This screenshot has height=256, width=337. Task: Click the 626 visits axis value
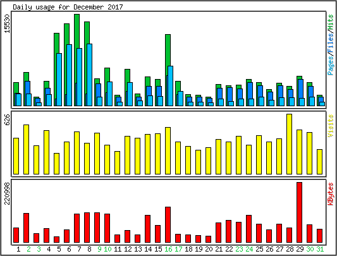(x=7, y=119)
